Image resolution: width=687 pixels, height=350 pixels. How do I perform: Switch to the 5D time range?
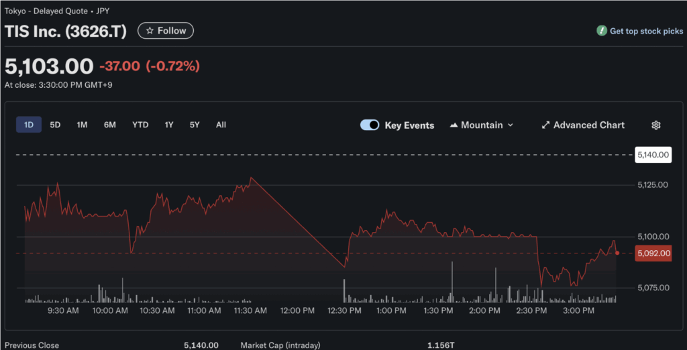55,125
